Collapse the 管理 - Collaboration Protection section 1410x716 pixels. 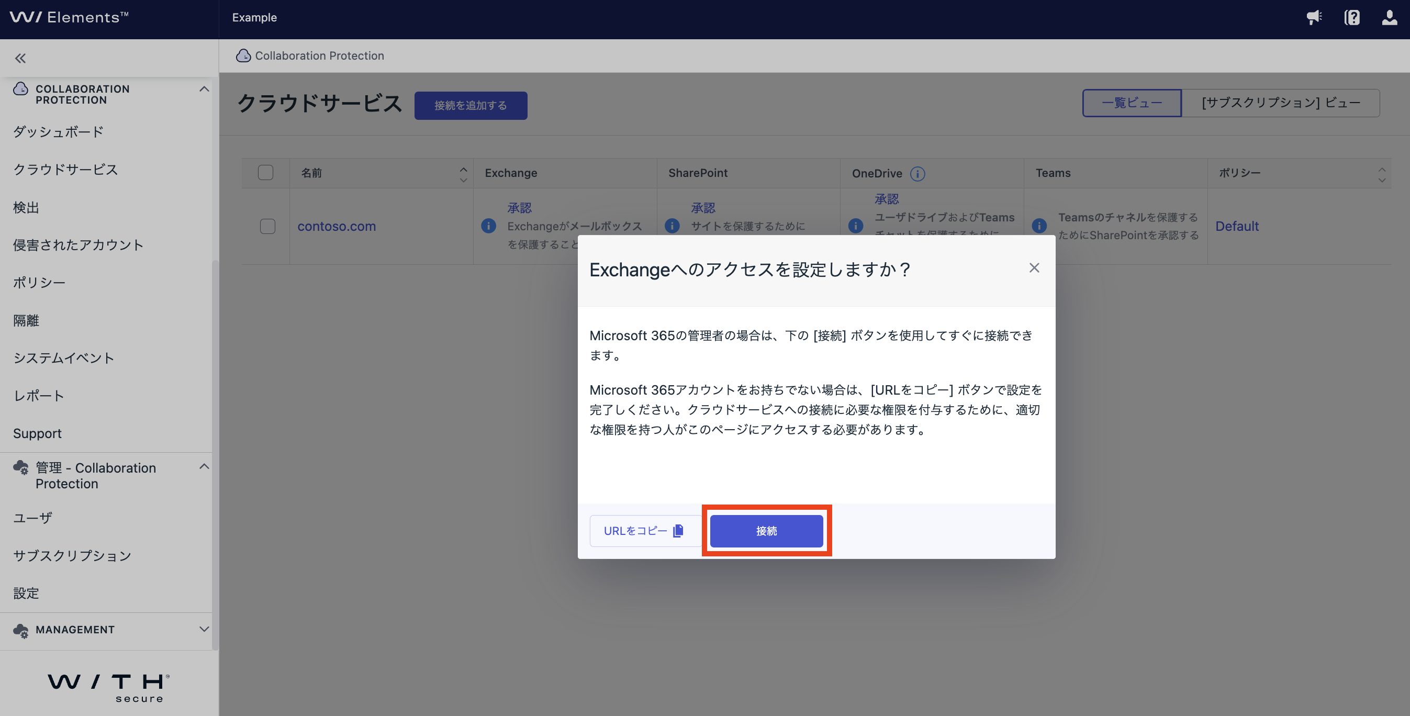(x=204, y=466)
